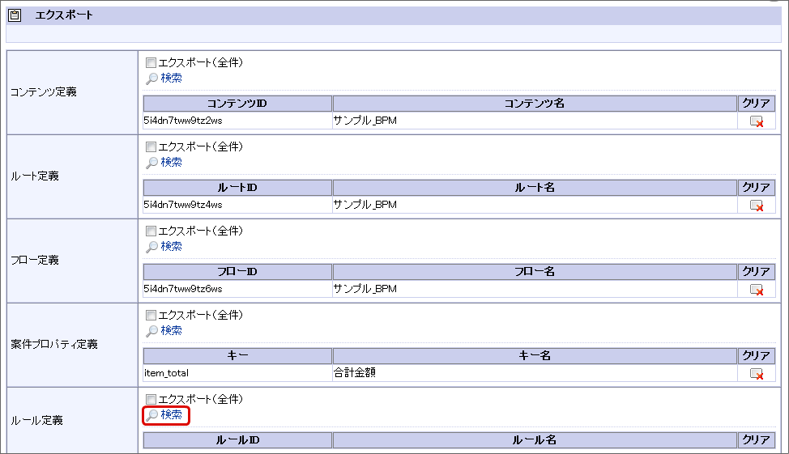The width and height of the screenshot is (789, 454).
Task: Click クリア header in 案件プロパティ定義 table
Action: click(x=757, y=356)
